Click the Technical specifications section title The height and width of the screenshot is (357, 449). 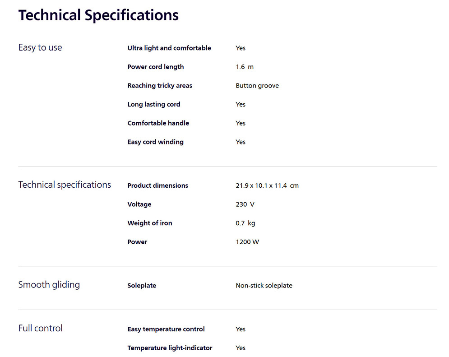(x=65, y=185)
